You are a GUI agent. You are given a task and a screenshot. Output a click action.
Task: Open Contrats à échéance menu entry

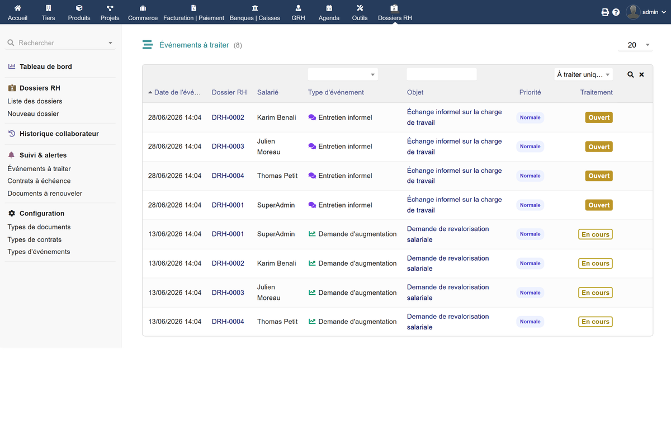[x=39, y=181]
